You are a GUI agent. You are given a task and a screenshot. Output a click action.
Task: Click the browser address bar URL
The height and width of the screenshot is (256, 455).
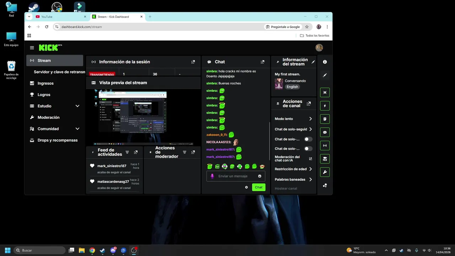(x=82, y=27)
